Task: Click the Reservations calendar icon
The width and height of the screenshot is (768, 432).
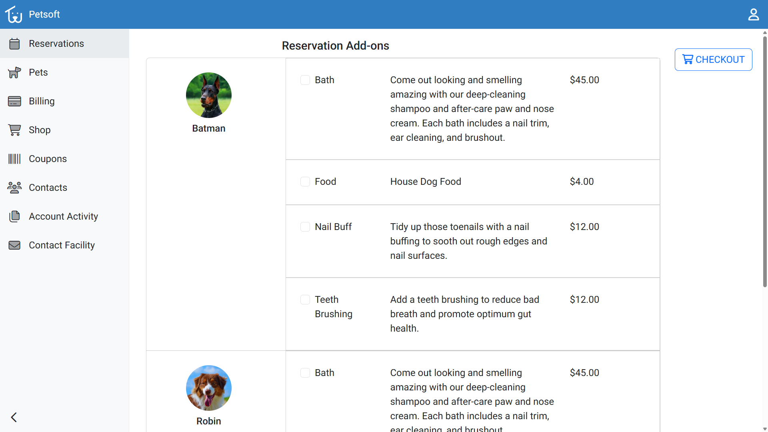Action: 14,44
